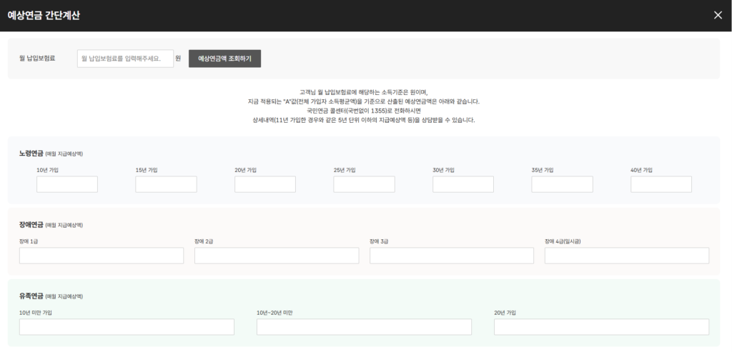Click the 월 납입보험료 input field
The height and width of the screenshot is (352, 732).
(125, 58)
